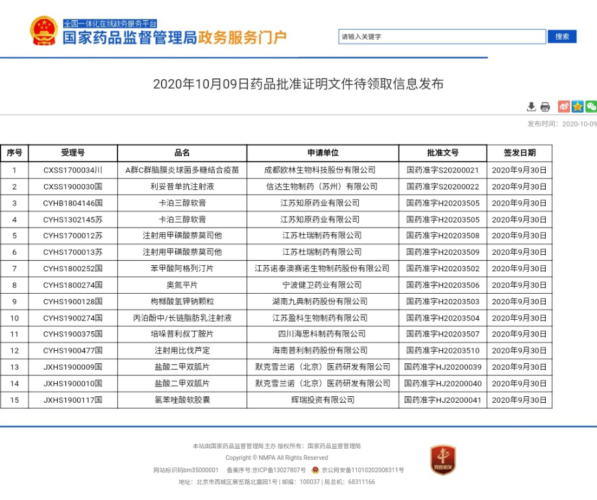Screen dimensions: 597x500
Task: Click the 序号 column header
Action: [x=14, y=153]
